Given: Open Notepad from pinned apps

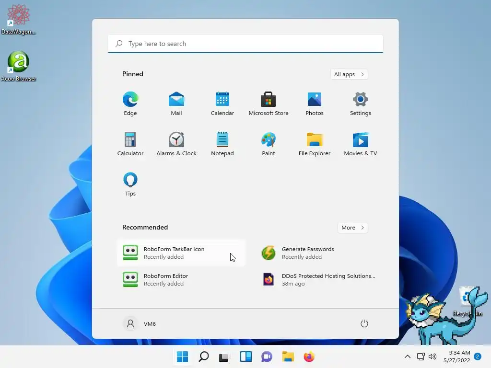Looking at the screenshot, I should (x=222, y=144).
